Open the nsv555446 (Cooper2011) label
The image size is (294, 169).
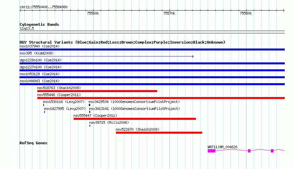coord(59,95)
